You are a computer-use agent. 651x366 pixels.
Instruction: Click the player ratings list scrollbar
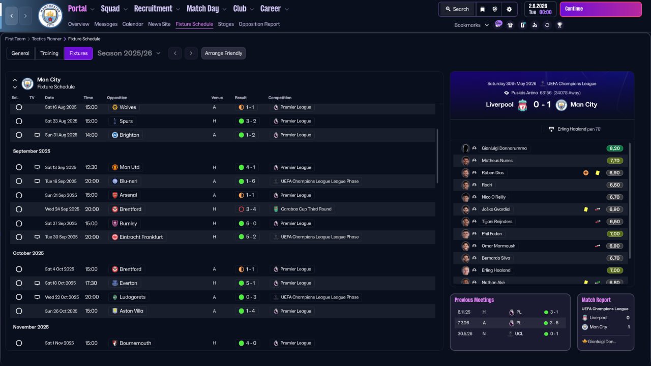click(x=630, y=201)
